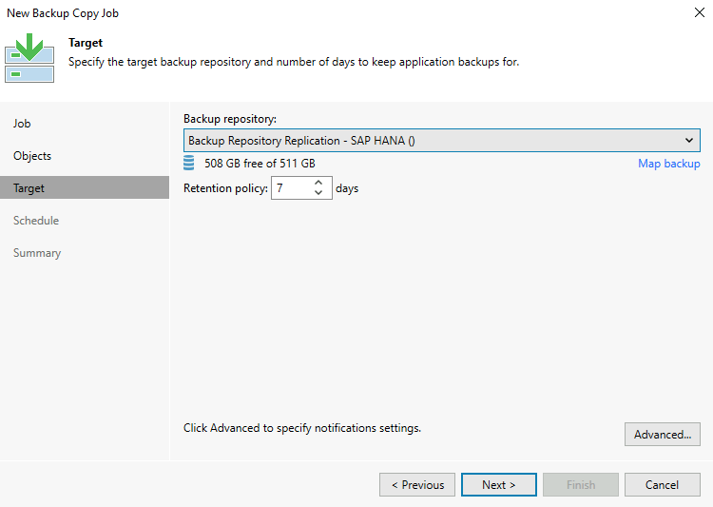
Task: Switch to the Job step in sidebar
Action: 22,124
